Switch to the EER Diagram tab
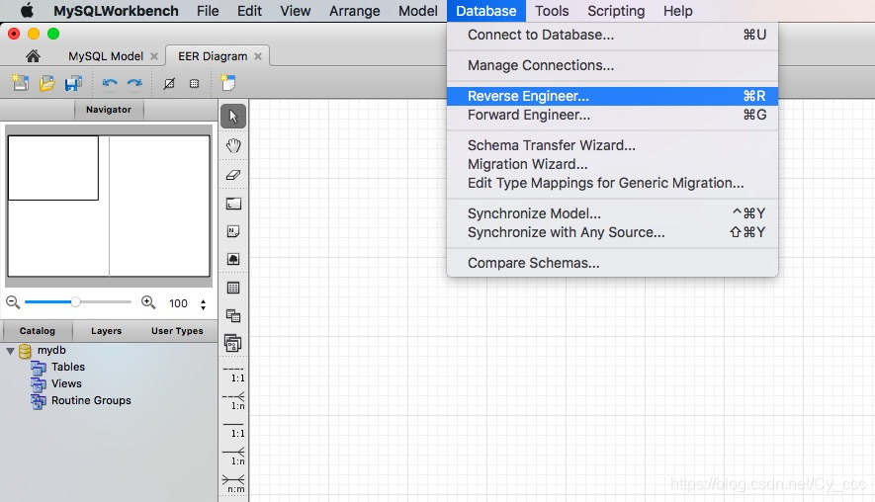 [213, 56]
